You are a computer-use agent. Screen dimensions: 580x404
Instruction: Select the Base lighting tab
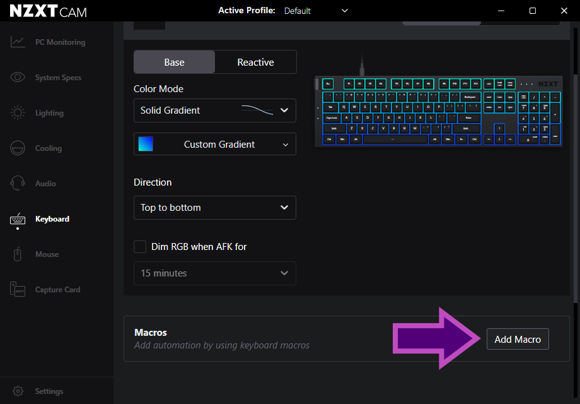(174, 62)
